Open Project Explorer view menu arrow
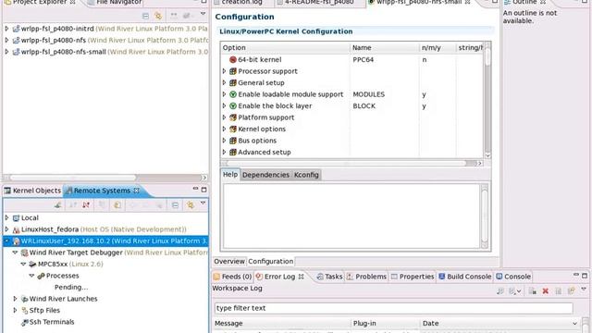 (x=203, y=14)
